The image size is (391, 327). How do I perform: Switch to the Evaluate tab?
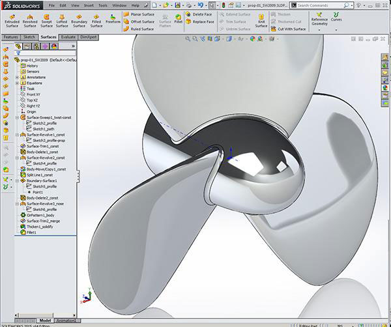[68, 37]
